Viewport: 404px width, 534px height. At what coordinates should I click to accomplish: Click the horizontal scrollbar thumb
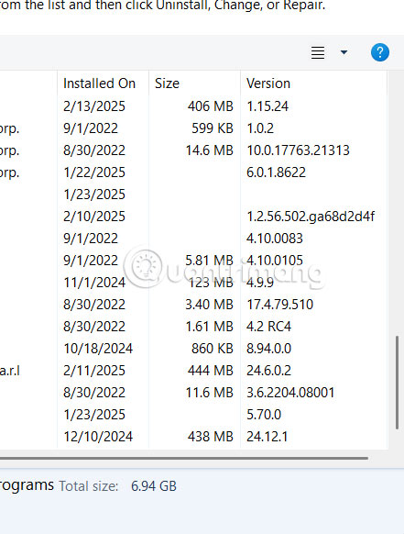click(183, 459)
